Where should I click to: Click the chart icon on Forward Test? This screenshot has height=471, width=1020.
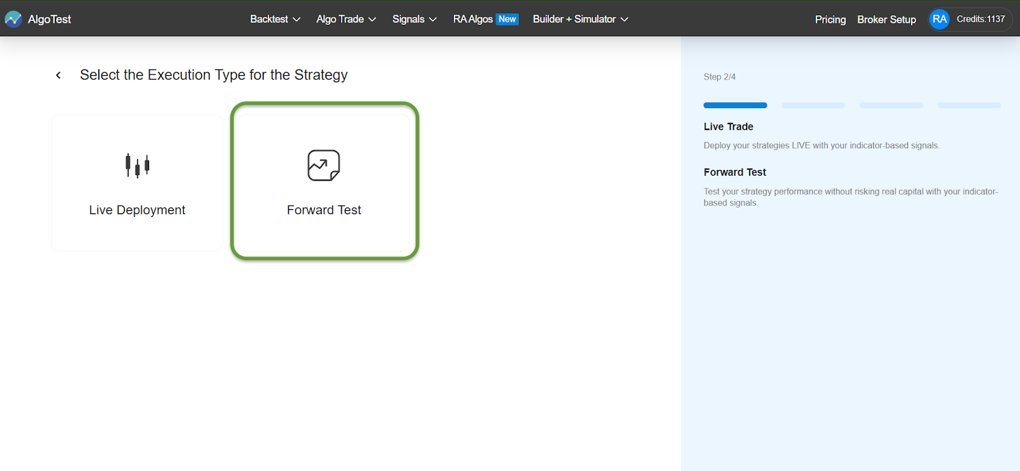pos(324,165)
